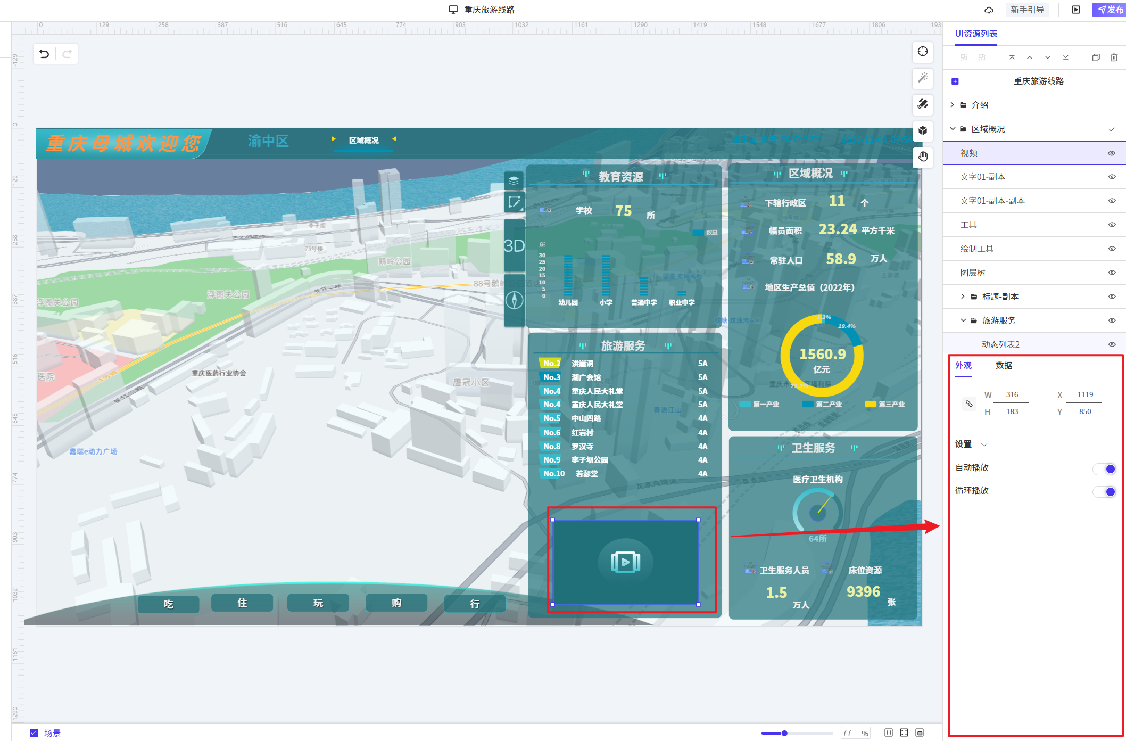Click the 玩 button on dashboard
This screenshot has width=1126, height=741.
[x=318, y=603]
